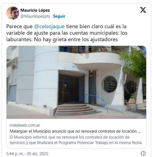Follow the account via Seguir
The width and height of the screenshot is (153, 157).
[x=59, y=16]
